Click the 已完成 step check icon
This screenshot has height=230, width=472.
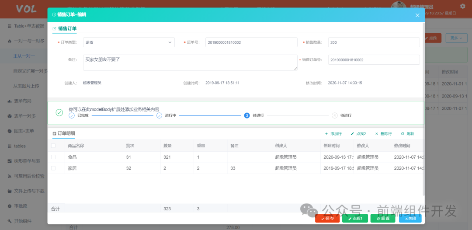point(72,115)
